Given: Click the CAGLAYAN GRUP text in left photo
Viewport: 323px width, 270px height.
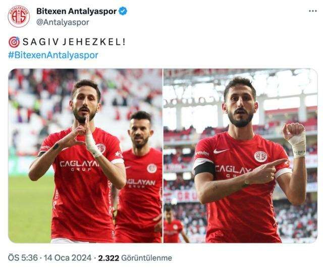Looking at the screenshot, I should coord(79,166).
